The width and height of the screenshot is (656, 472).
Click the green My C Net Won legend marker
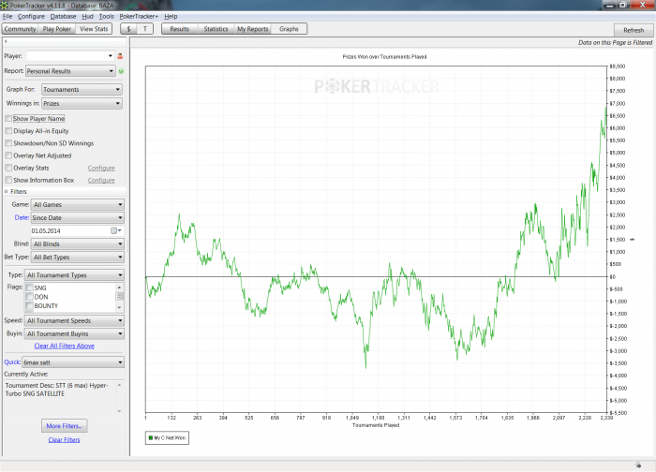tap(153, 437)
